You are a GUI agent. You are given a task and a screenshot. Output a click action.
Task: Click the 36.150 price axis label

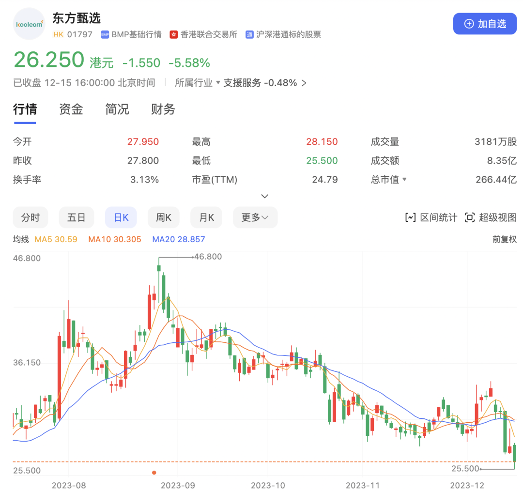tap(27, 363)
